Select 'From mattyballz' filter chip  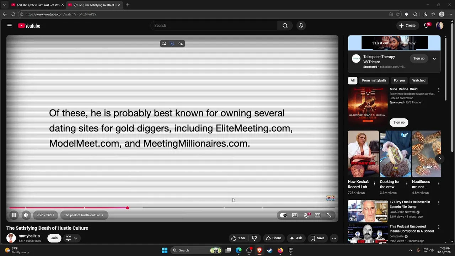[x=374, y=80]
